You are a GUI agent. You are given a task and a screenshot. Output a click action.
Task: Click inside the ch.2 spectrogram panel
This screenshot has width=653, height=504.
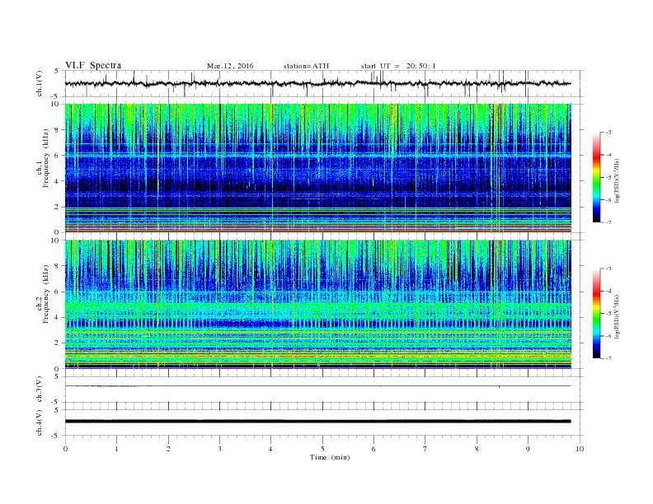click(x=318, y=305)
